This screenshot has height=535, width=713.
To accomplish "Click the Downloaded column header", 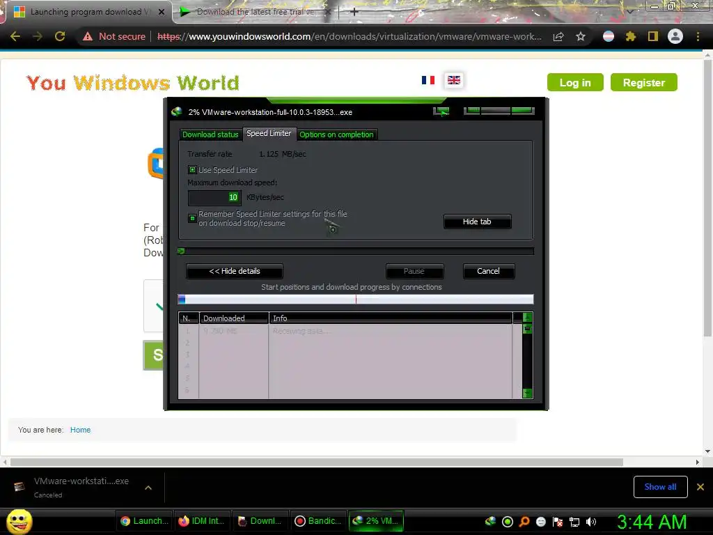I will click(234, 318).
